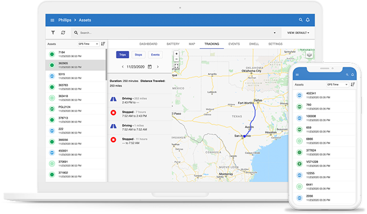367x214 pixels.
Task: Select asset 450001 in the list
Action: tap(76, 153)
